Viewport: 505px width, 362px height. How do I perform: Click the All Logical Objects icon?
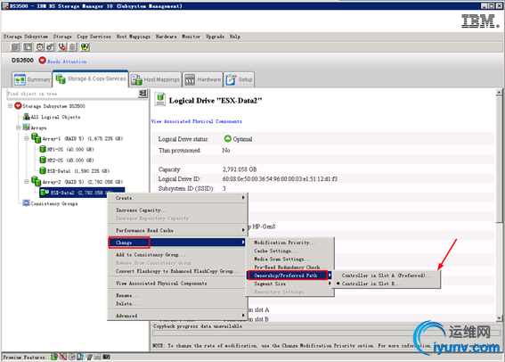point(27,117)
